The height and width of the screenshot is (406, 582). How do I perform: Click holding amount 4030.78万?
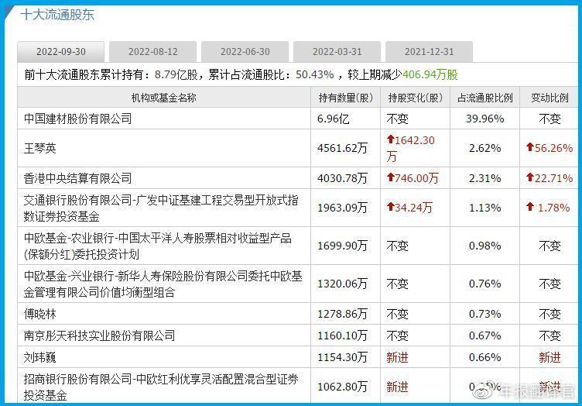[342, 178]
